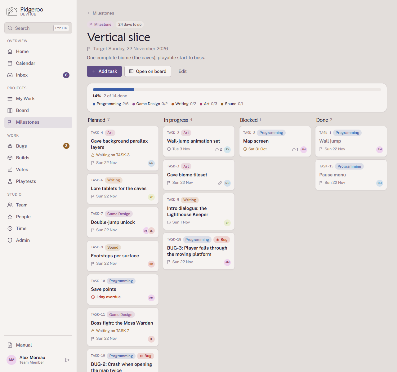Open the completed Pause menu task
This screenshot has height=372, width=397.
point(351,175)
